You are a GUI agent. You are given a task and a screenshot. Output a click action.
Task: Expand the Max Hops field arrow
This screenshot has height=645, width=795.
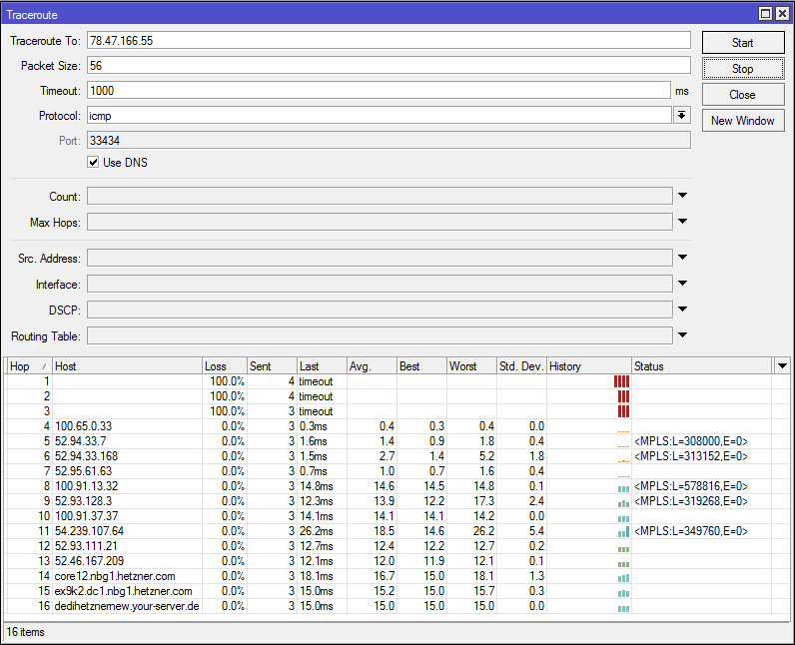(x=682, y=221)
